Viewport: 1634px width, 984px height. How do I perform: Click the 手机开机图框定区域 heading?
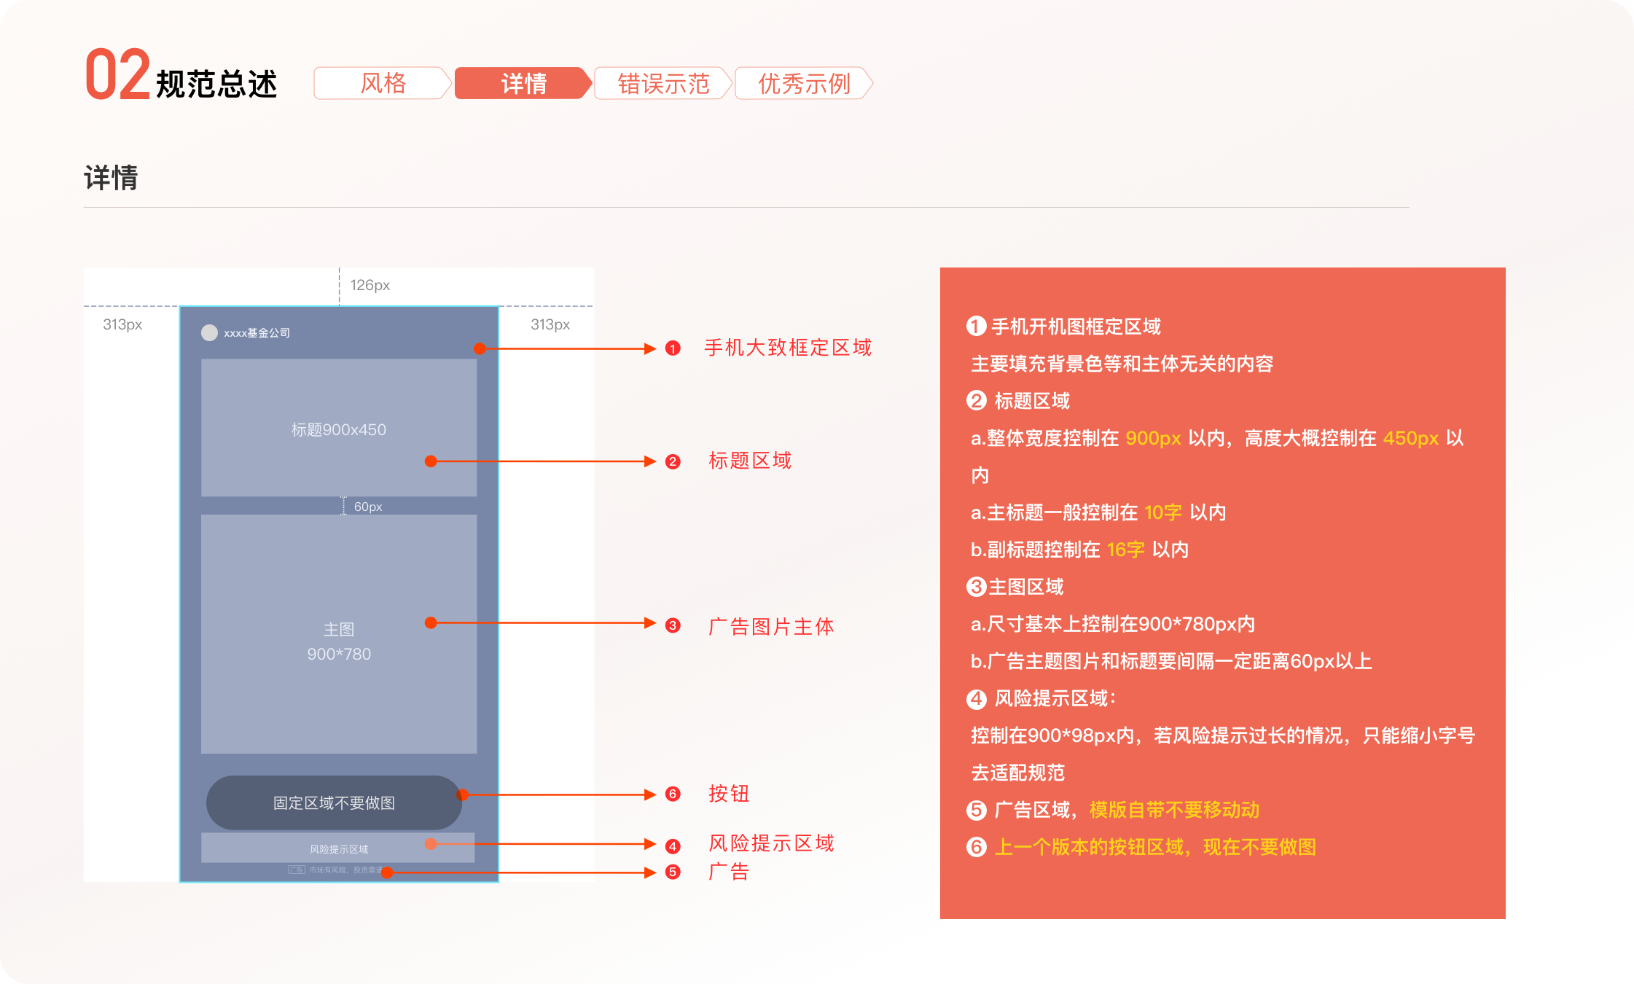[x=1076, y=327]
